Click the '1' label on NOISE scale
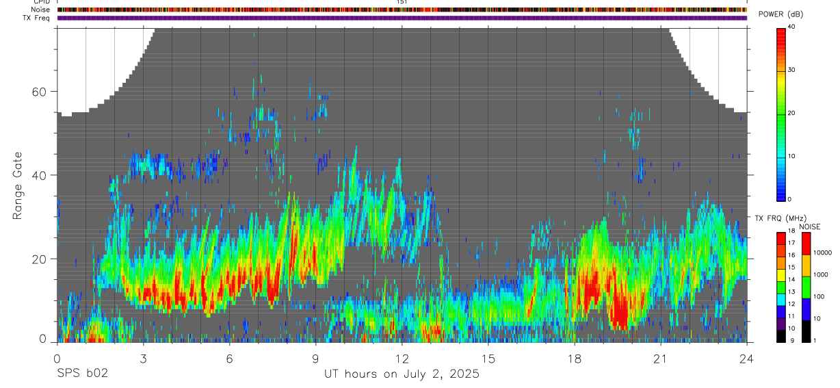 coord(814,341)
